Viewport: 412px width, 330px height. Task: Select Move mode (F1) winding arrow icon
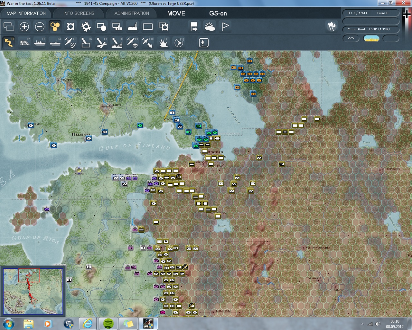pos(9,43)
